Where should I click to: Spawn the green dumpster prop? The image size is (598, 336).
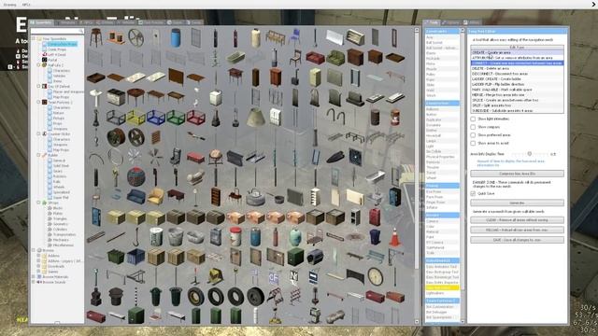[x=116, y=257]
